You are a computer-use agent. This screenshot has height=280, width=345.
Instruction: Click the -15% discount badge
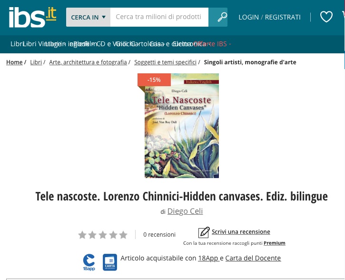[154, 80]
